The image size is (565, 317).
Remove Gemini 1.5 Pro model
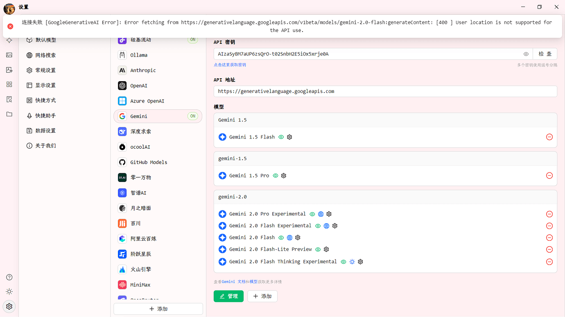[549, 175]
